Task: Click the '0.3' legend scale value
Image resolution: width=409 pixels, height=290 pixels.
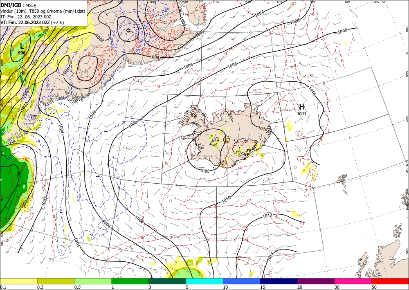Action: point(40,287)
